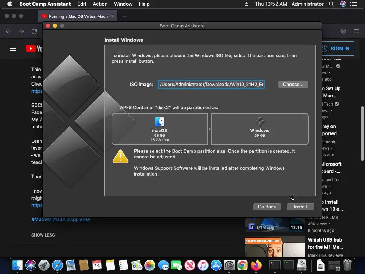Click the clock Thu 10:52 AM
This screenshot has height=274, width=365.
pos(271,4)
